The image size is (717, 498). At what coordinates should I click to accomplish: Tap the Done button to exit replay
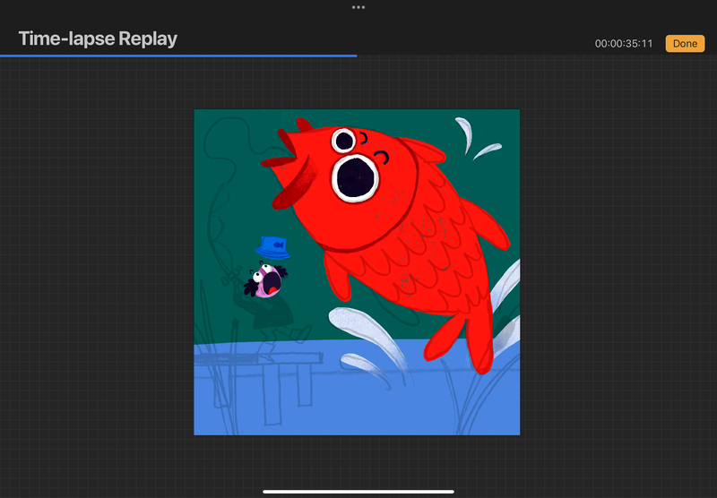[685, 44]
